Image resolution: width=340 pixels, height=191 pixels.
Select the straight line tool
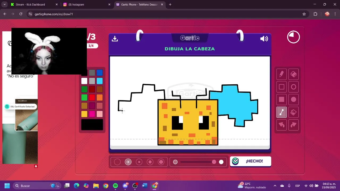pyautogui.click(x=282, y=112)
